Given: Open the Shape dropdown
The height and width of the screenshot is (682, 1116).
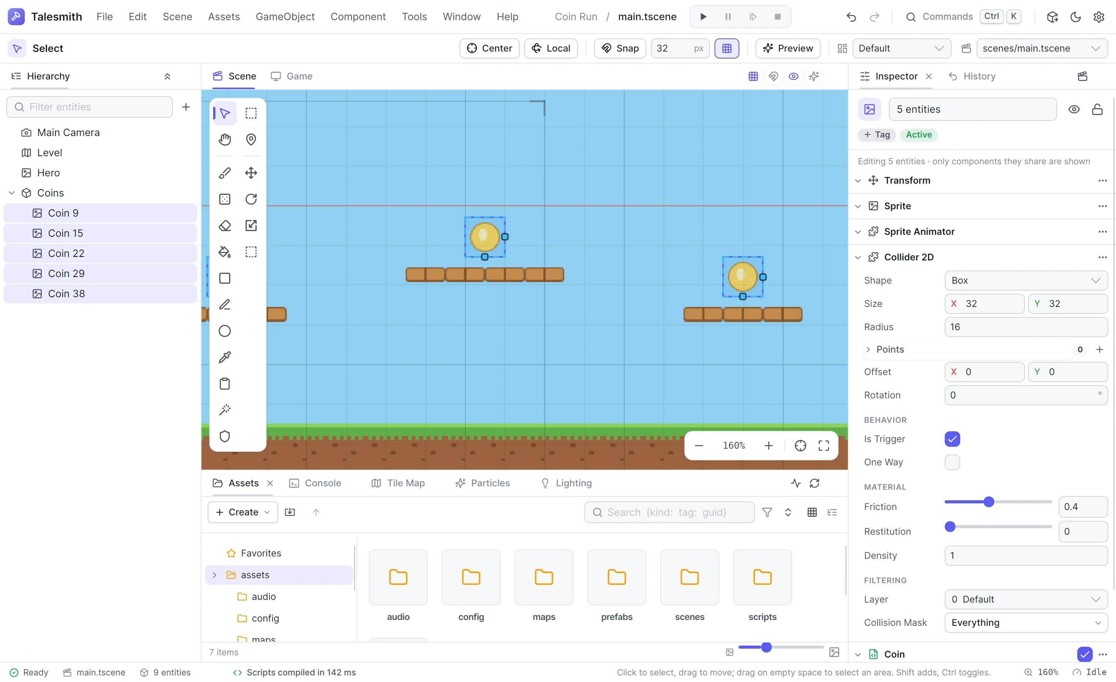Looking at the screenshot, I should 1026,280.
